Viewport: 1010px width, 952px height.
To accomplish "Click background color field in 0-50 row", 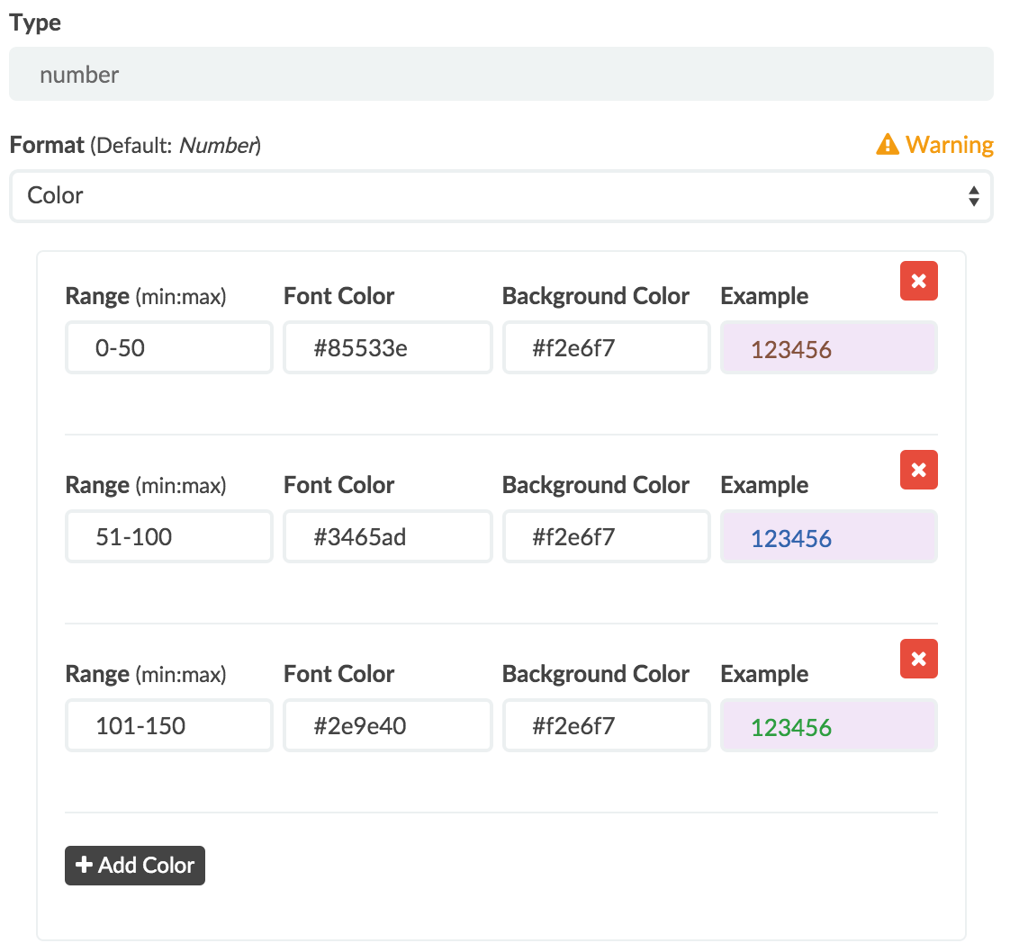I will tap(606, 347).
